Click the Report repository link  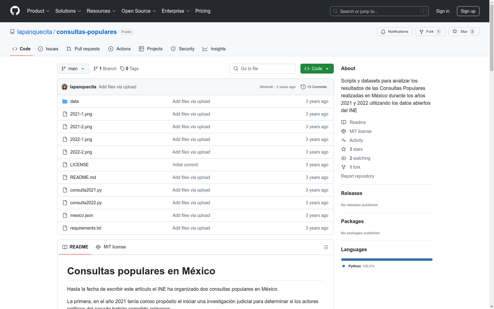tap(358, 176)
